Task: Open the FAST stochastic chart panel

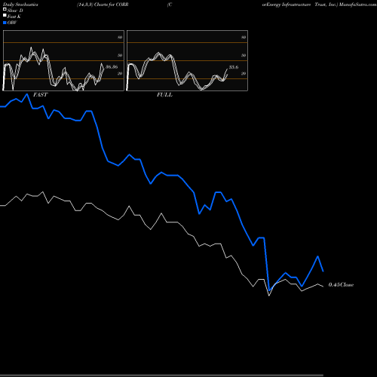Action: (63, 60)
